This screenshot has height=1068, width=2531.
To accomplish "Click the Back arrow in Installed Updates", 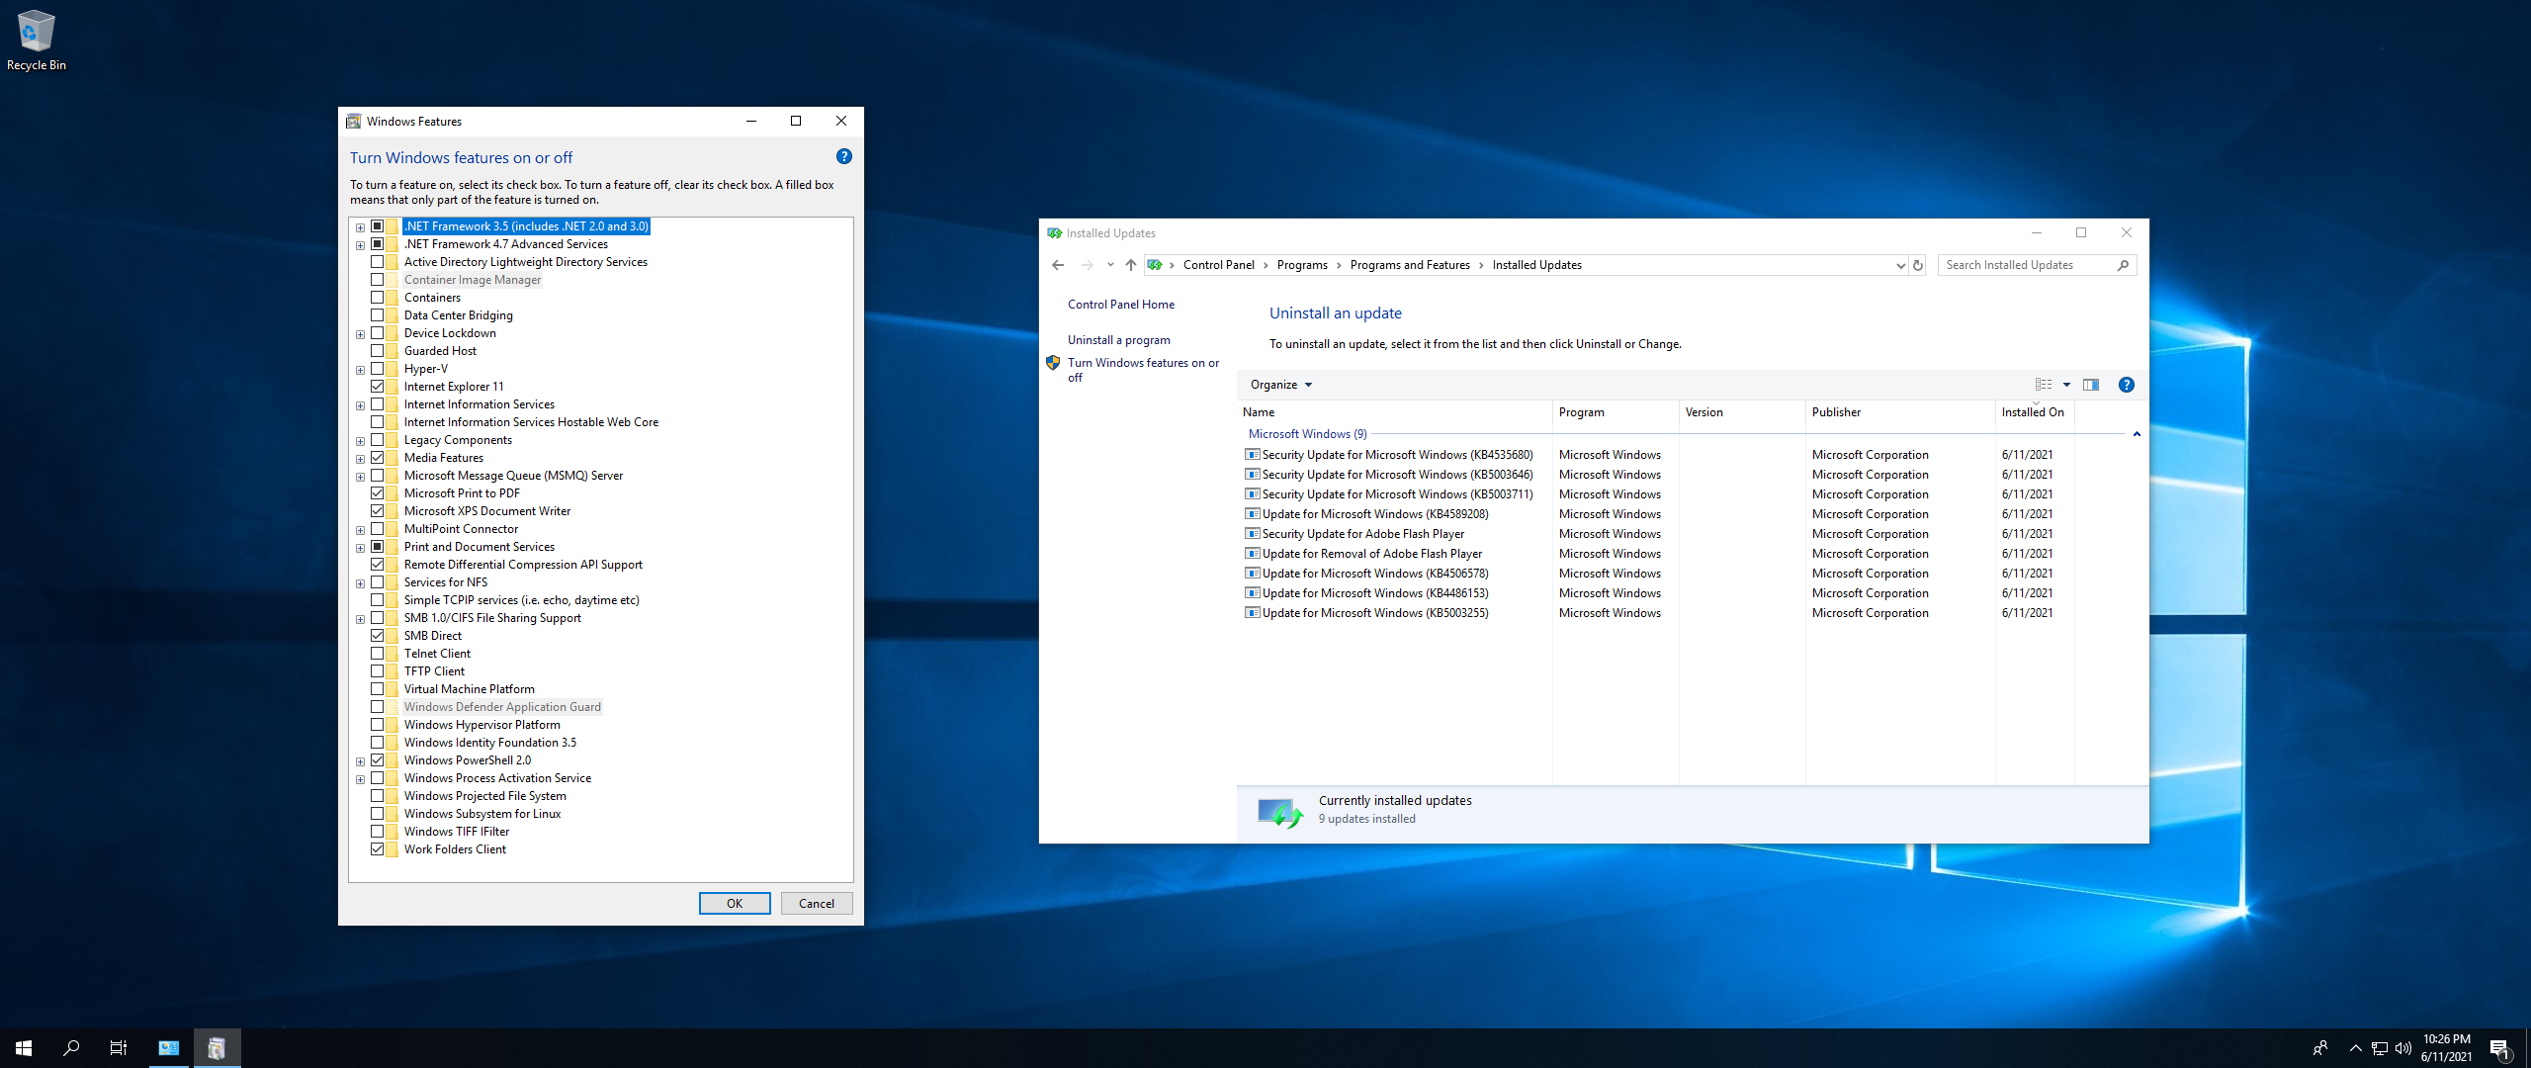I will tap(1058, 265).
